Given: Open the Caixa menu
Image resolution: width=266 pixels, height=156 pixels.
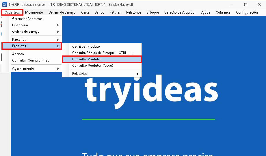Looking at the screenshot, I should (x=85, y=12).
